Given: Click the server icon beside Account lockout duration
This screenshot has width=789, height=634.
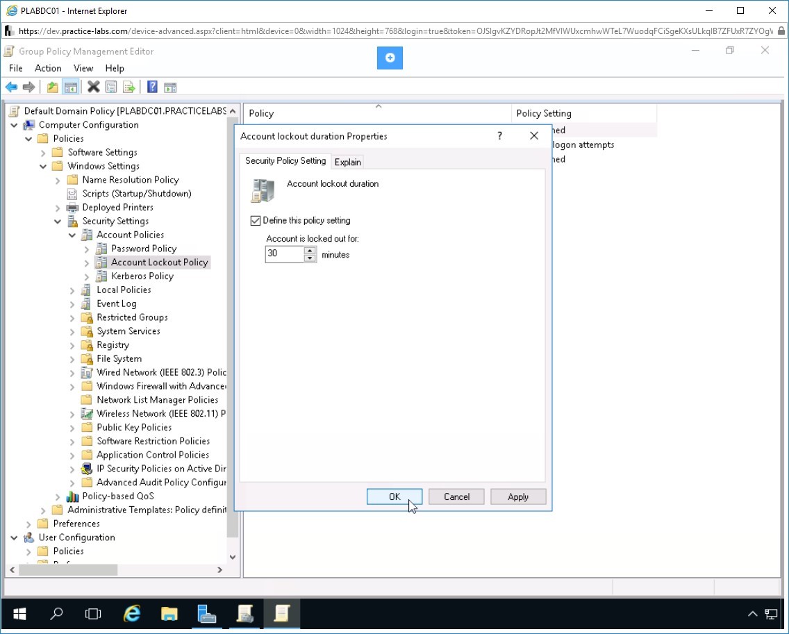Looking at the screenshot, I should [263, 191].
